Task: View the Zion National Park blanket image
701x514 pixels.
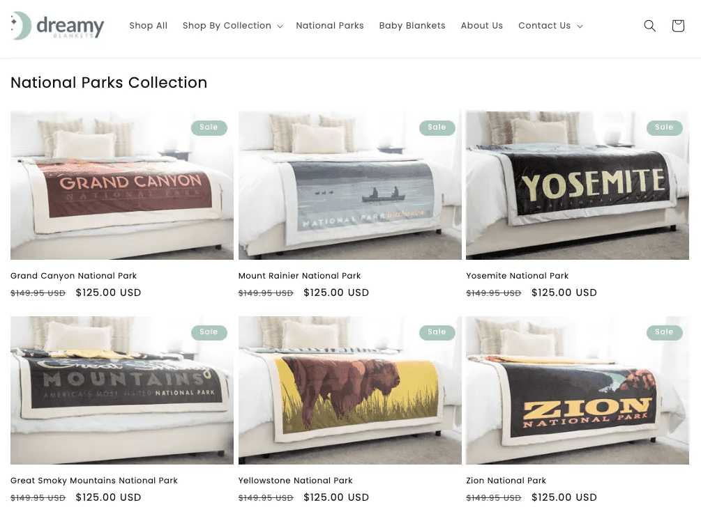Action: click(578, 390)
